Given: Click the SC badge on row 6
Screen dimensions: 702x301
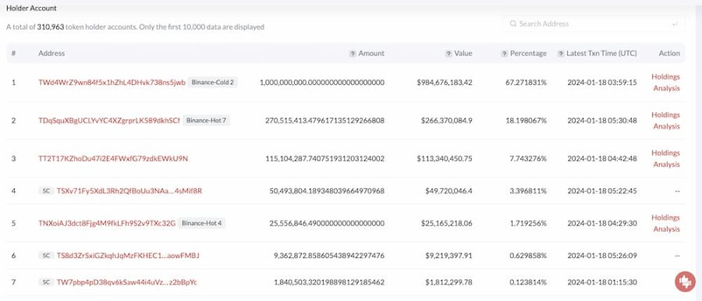Looking at the screenshot, I should click(46, 255).
